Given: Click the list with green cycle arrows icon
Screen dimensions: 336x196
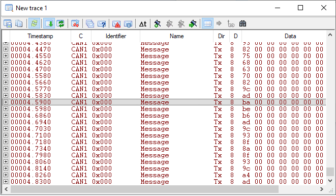Looking at the screenshot, I should click(x=60, y=23).
